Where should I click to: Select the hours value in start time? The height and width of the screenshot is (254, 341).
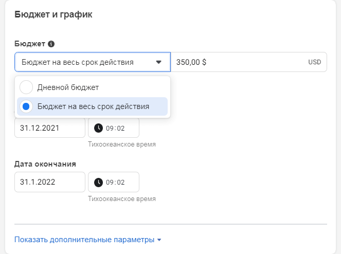click(110, 128)
